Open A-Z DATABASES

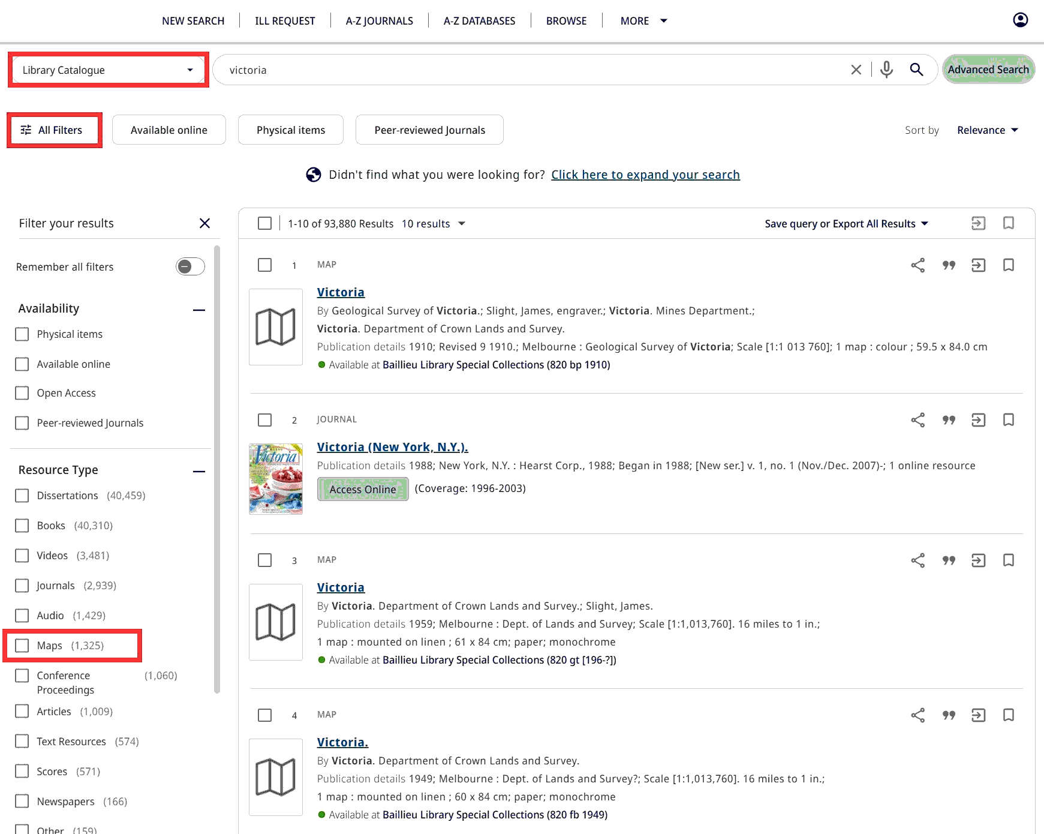(x=479, y=21)
